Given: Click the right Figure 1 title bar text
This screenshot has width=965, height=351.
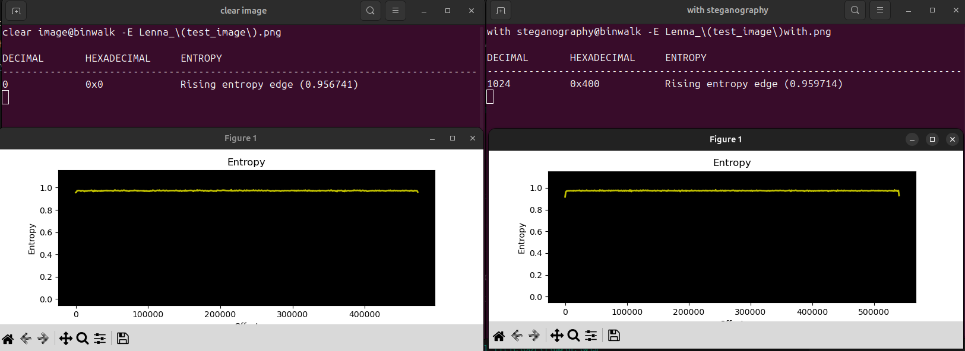Looking at the screenshot, I should 726,139.
